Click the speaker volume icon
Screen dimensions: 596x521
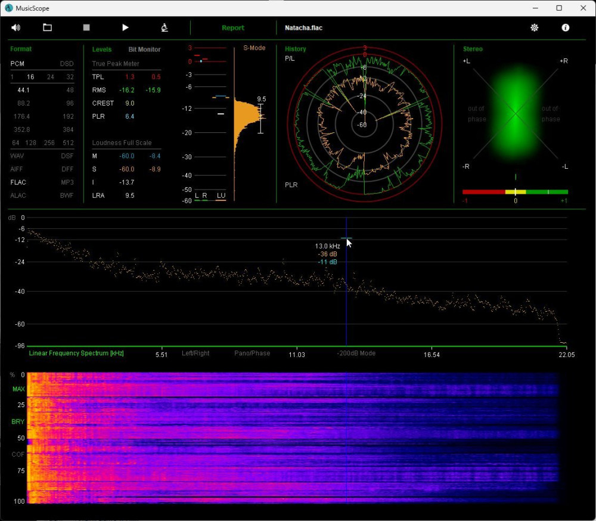(15, 27)
